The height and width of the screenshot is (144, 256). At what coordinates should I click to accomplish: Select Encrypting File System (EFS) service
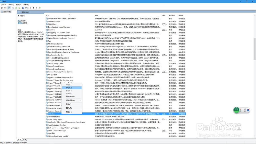(116, 33)
